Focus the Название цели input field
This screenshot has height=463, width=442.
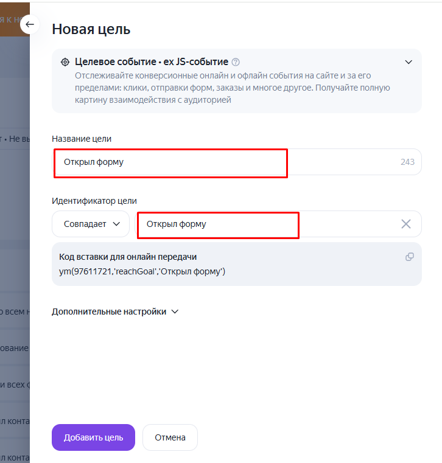[237, 162]
